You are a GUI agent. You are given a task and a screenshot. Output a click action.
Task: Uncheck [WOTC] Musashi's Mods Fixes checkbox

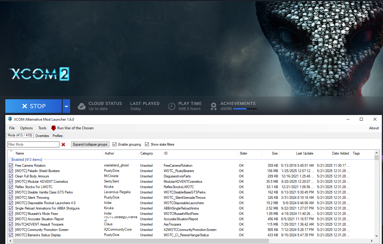(11, 214)
